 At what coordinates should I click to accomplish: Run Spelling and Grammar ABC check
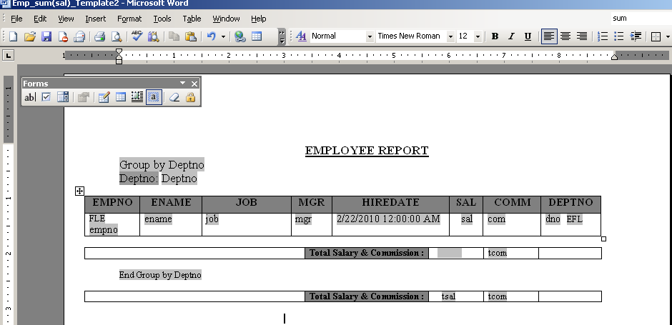(137, 36)
